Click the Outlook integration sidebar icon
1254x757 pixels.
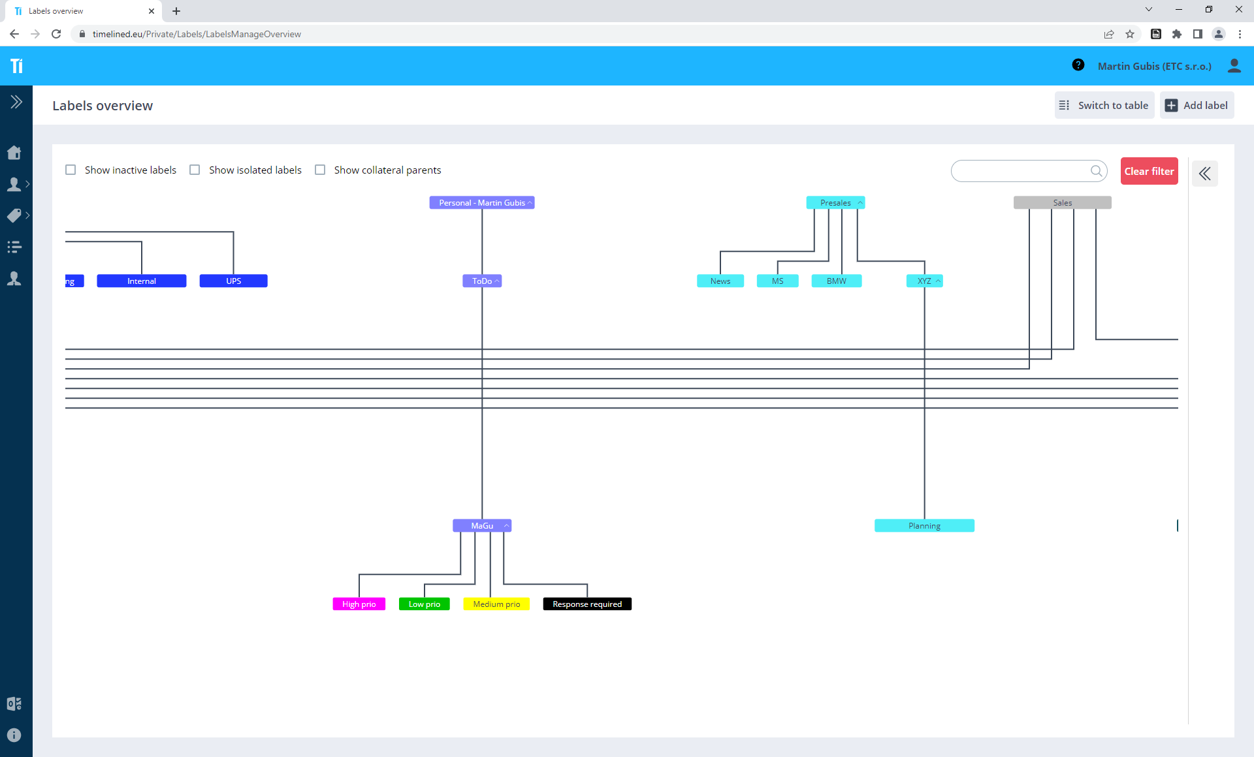14,703
